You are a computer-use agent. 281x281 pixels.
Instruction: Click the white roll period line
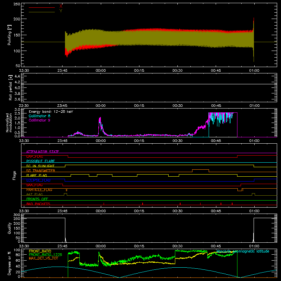[149, 84]
